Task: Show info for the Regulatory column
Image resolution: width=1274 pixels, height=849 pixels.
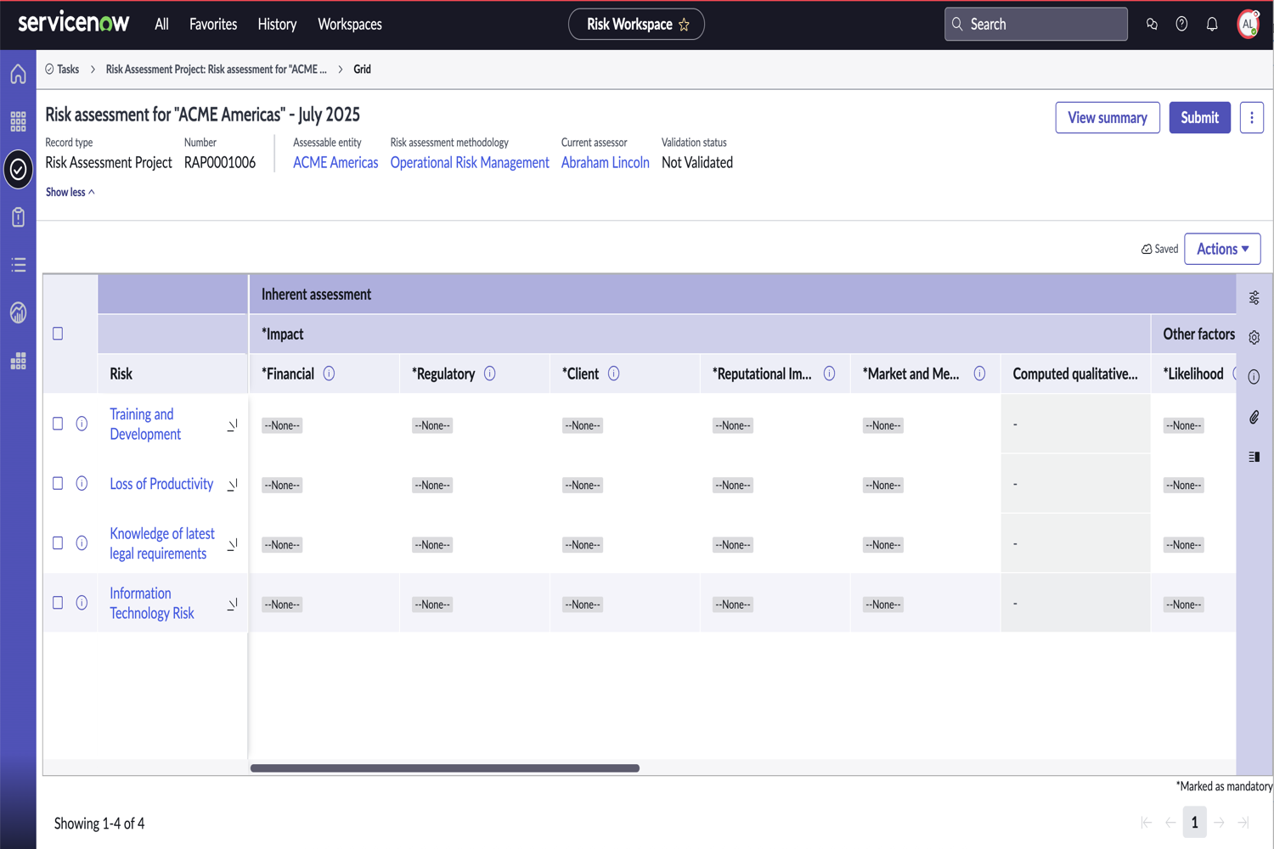Action: tap(489, 374)
